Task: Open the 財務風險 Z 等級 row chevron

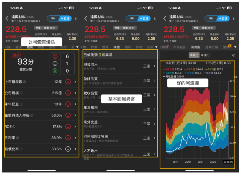Action: point(155,138)
